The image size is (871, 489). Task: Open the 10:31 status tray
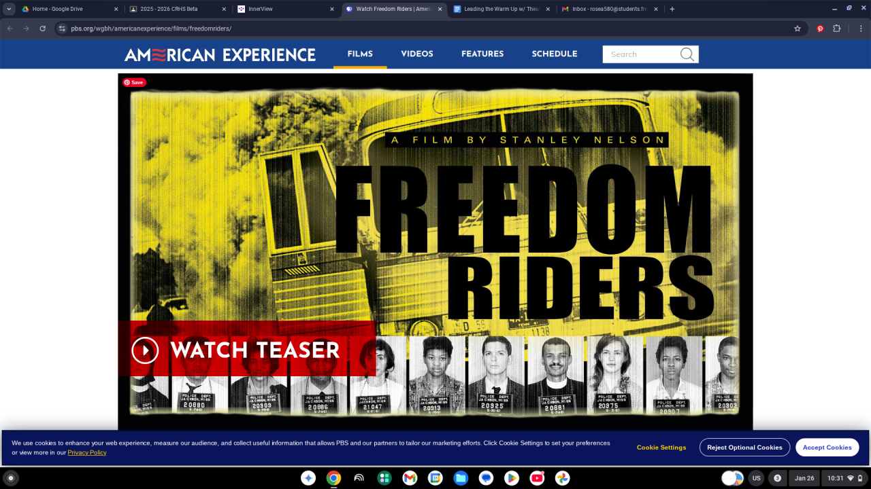844,478
